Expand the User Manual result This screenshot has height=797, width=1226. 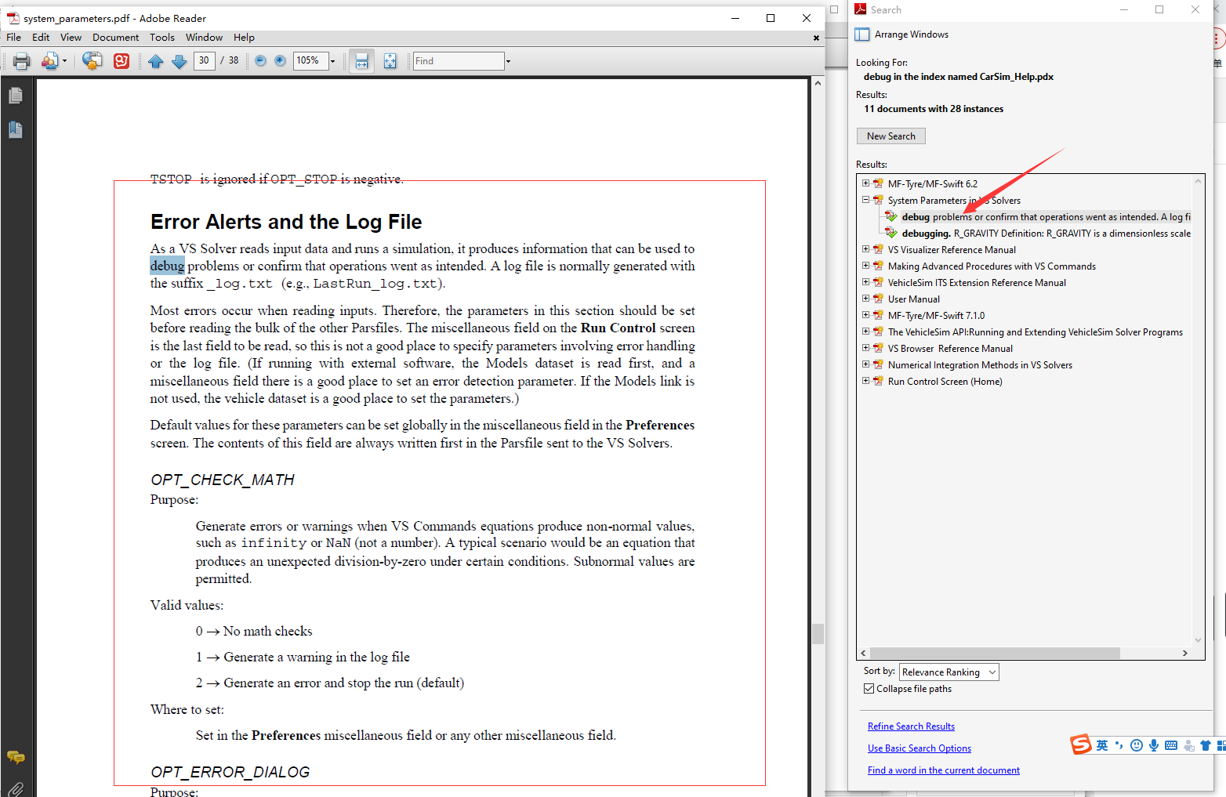click(x=865, y=299)
